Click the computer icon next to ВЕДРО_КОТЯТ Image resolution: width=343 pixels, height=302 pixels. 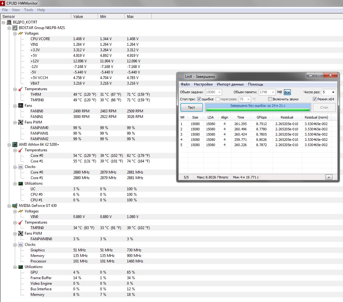9,22
